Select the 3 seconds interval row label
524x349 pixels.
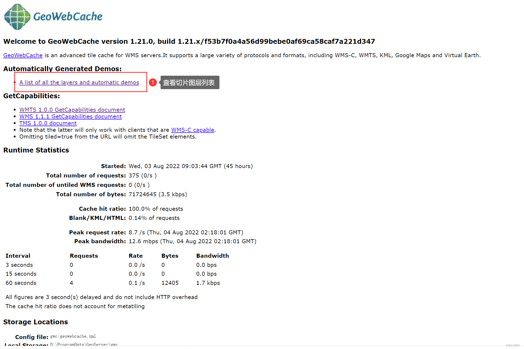19,265
